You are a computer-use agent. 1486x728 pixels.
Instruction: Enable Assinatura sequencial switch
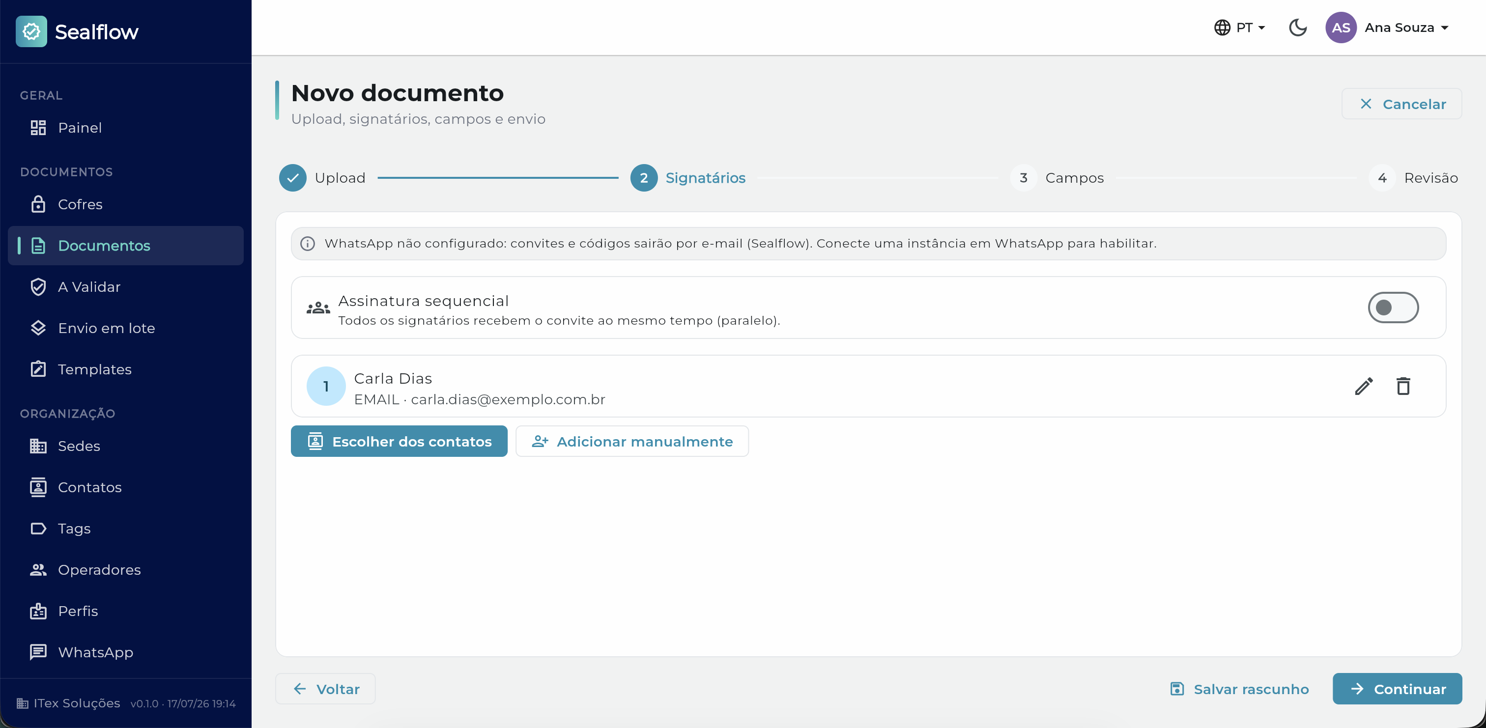pos(1393,308)
